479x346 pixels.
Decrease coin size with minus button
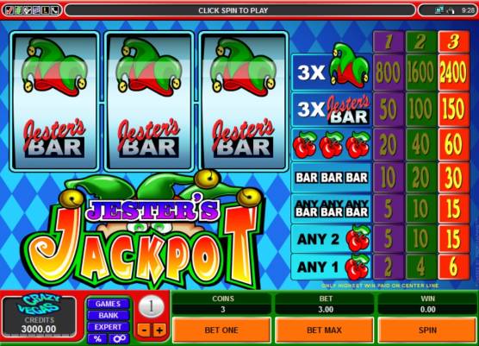(144, 330)
